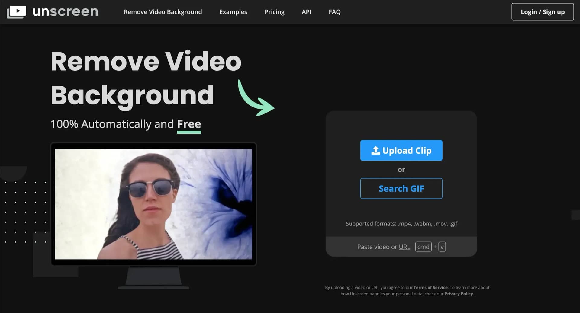This screenshot has height=313, width=580.
Task: Click the Search GIF button
Action: pyautogui.click(x=401, y=188)
